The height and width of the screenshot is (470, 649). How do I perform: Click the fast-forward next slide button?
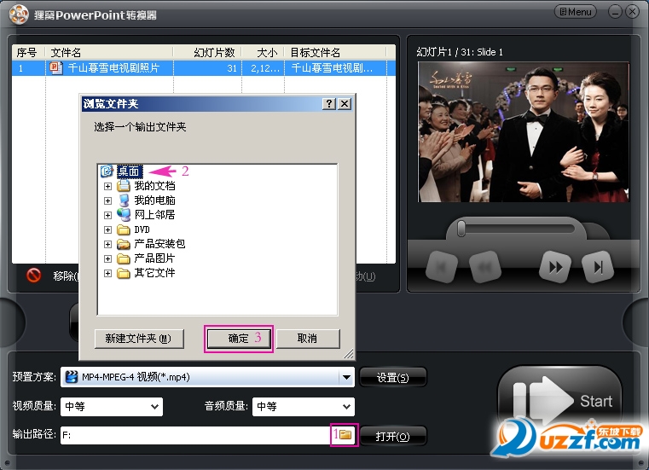(555, 267)
